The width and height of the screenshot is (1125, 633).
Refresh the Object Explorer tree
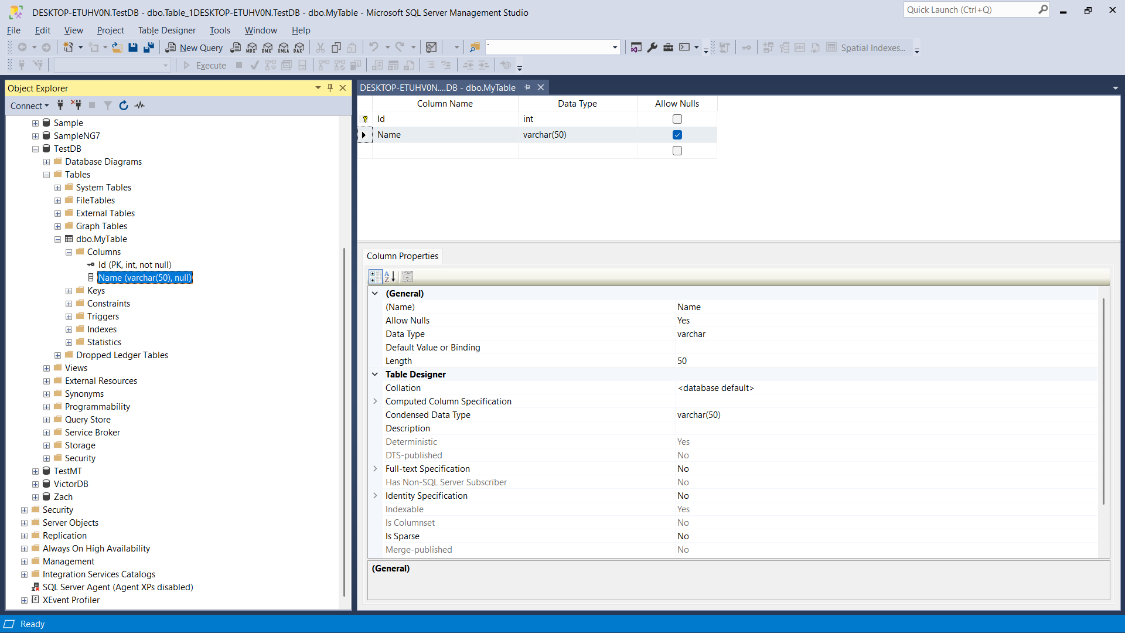(x=123, y=105)
